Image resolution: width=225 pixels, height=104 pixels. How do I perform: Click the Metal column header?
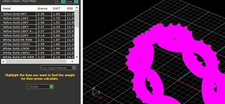18,8
